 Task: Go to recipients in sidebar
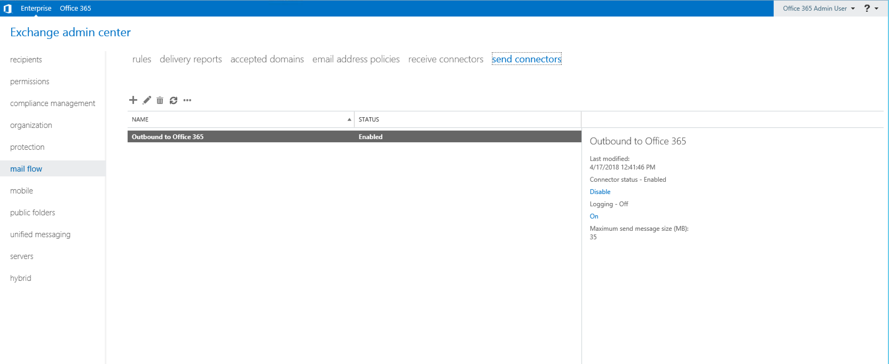click(x=26, y=60)
